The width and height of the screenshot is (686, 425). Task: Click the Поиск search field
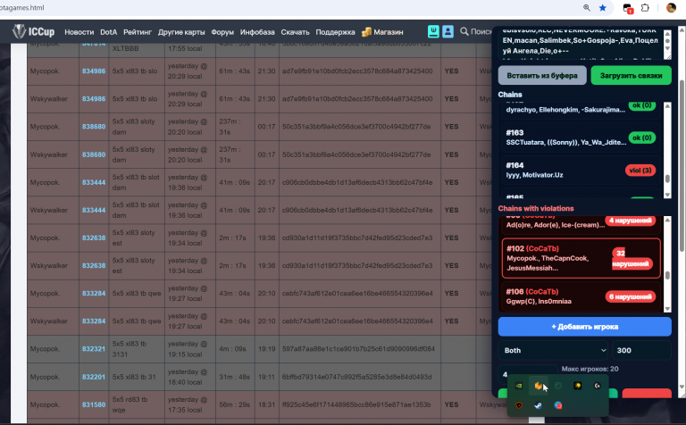481,31
